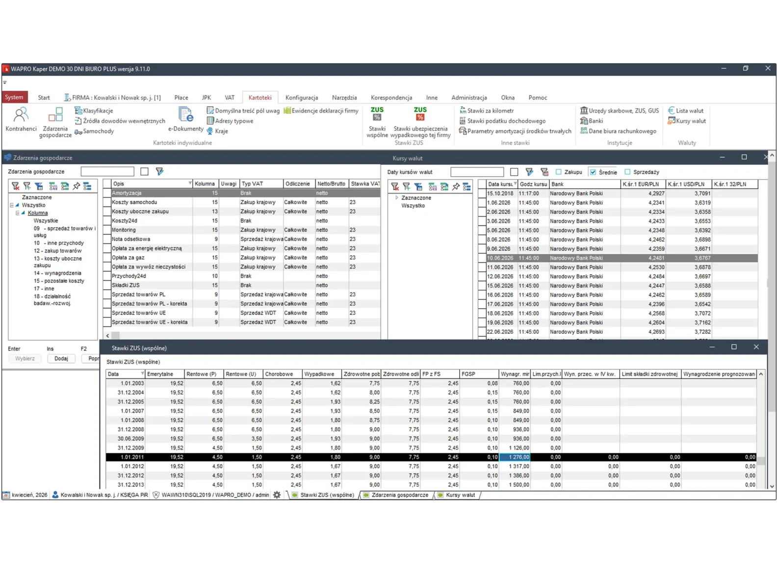Enable the Zakupu checkbox

559,172
